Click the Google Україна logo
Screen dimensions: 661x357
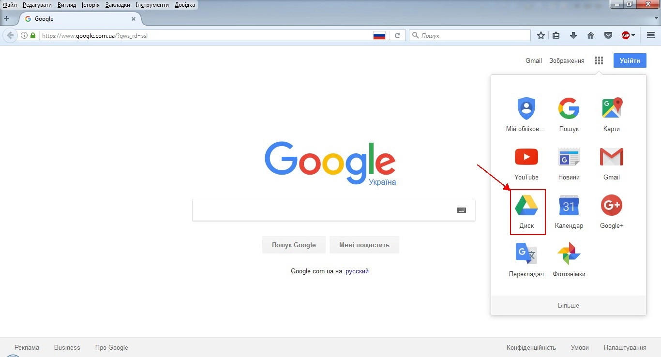pos(330,164)
